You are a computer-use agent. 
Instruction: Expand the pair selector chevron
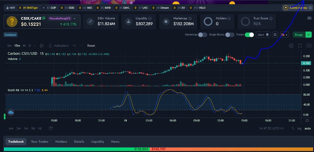pos(75,18)
